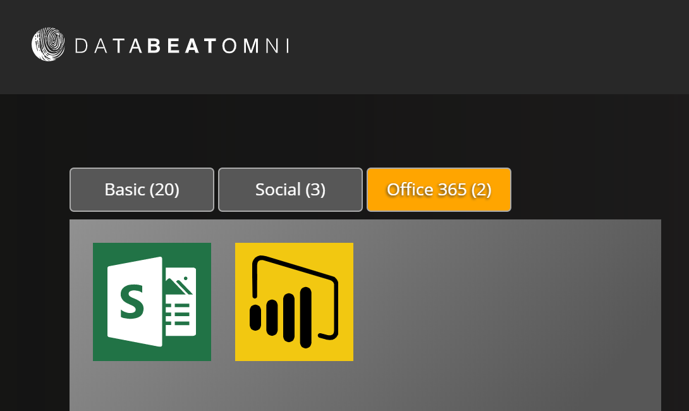689x411 pixels.
Task: Click the highlighted orange Office 365 filter
Action: (x=439, y=189)
